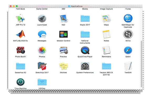This screenshot has height=101, width=151.
Task: Click the Launchpad rocket icon
Action: tap(42, 18)
